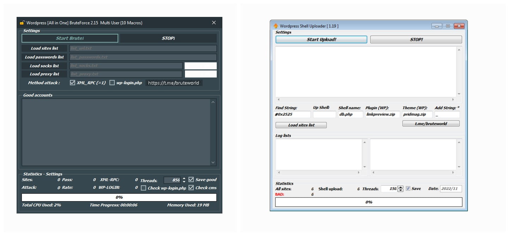Click the Load proxy list button

pos(44,74)
